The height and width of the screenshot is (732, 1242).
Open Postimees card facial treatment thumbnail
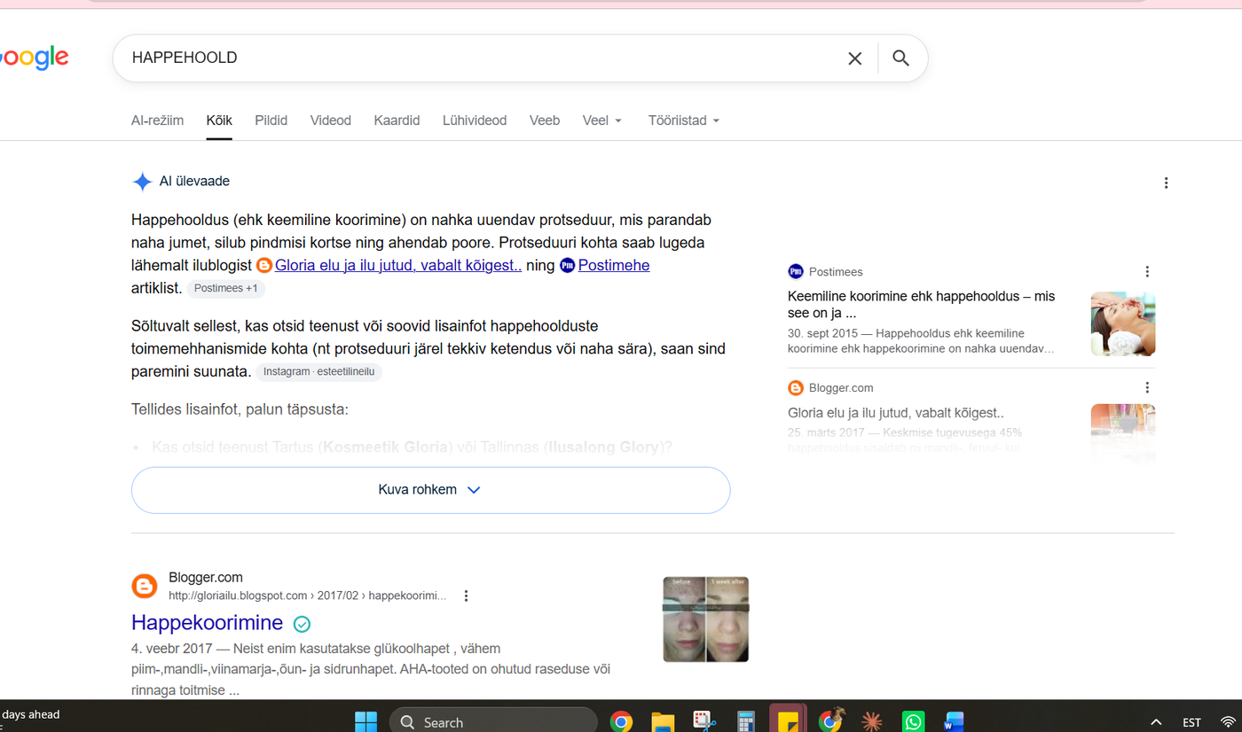click(1123, 323)
